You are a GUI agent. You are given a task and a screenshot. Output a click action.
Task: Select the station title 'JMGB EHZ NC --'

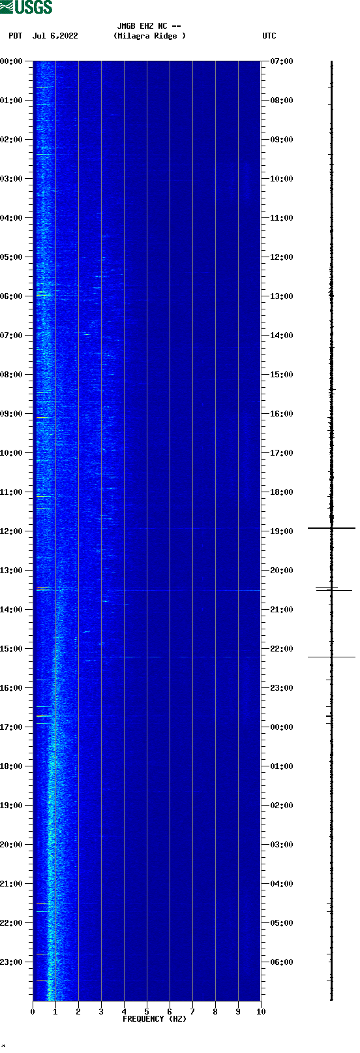click(x=149, y=27)
